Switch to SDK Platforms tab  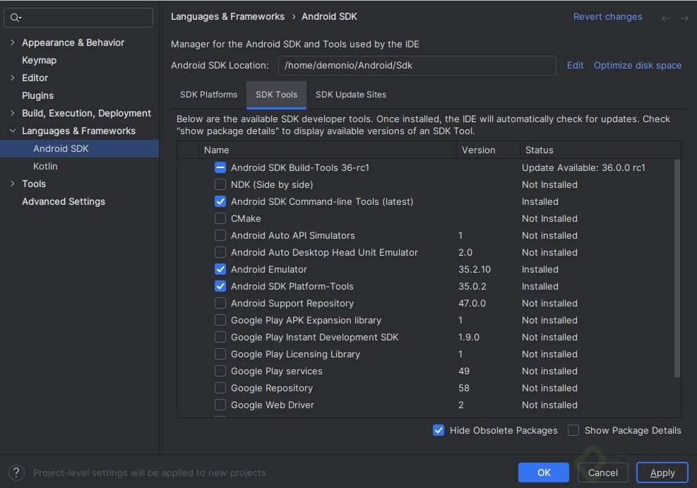click(208, 95)
